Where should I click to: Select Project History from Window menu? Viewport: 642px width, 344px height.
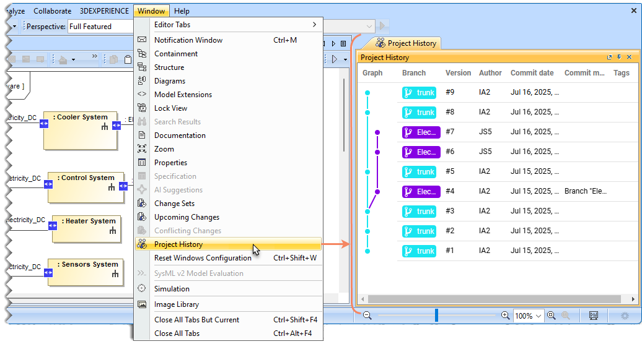(x=178, y=244)
